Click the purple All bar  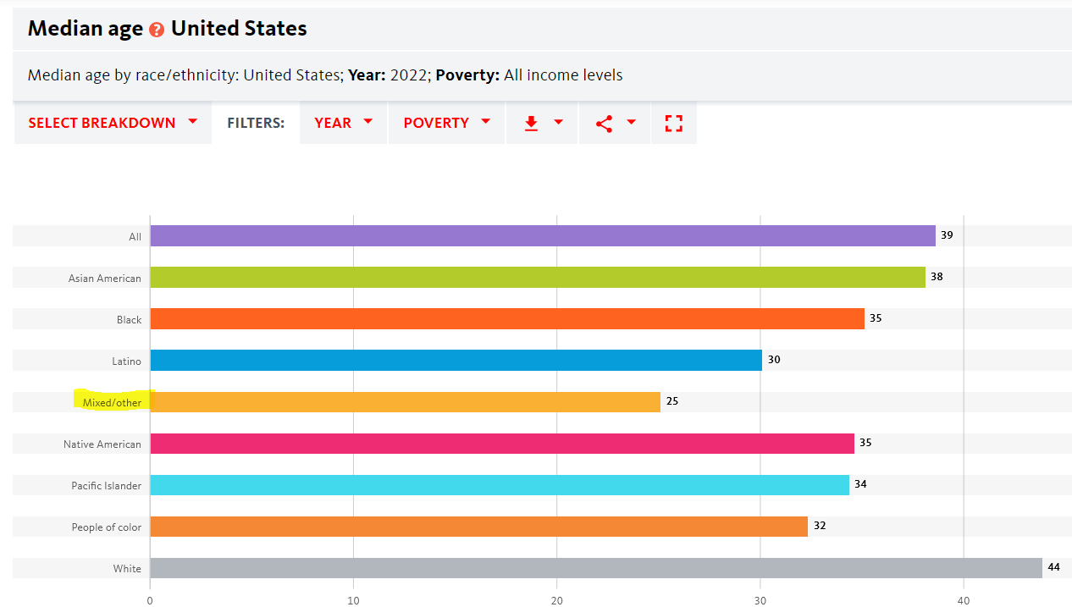tap(543, 235)
